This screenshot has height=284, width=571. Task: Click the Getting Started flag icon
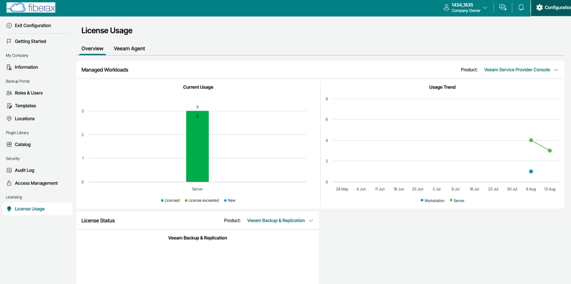click(9, 41)
